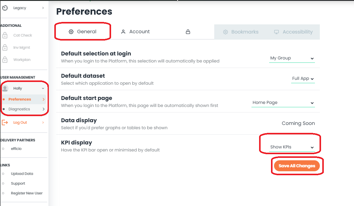Image resolution: width=354 pixels, height=206 pixels.
Task: Open the Full App dataset dropdown
Action: [303, 79]
